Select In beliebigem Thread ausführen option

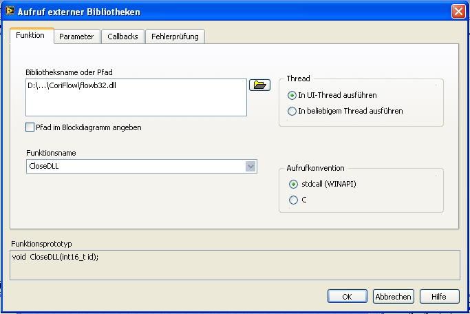(292, 111)
